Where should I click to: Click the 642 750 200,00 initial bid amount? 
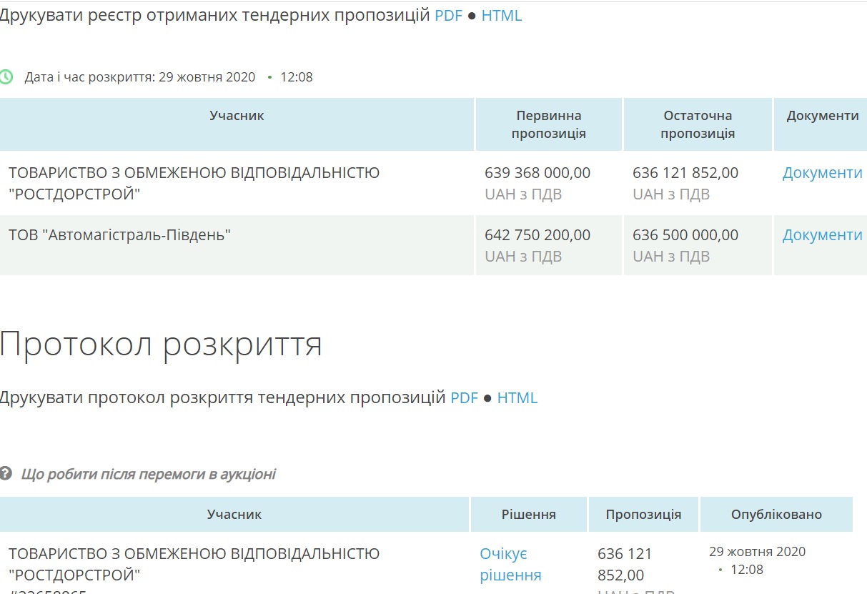537,235
